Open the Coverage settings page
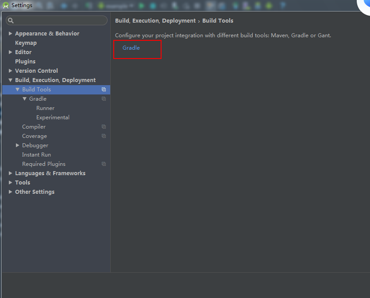The height and width of the screenshot is (298, 370). point(35,136)
